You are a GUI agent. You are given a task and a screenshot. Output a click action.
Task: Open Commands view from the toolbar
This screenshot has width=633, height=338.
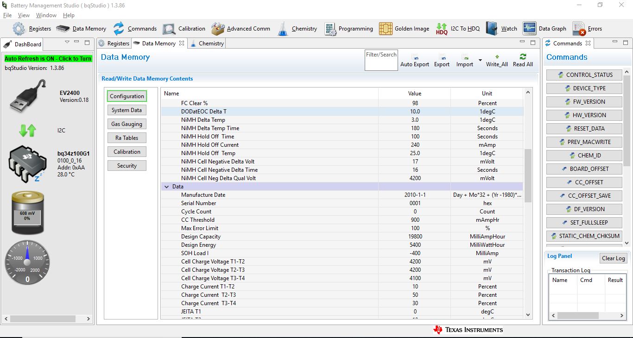[135, 29]
